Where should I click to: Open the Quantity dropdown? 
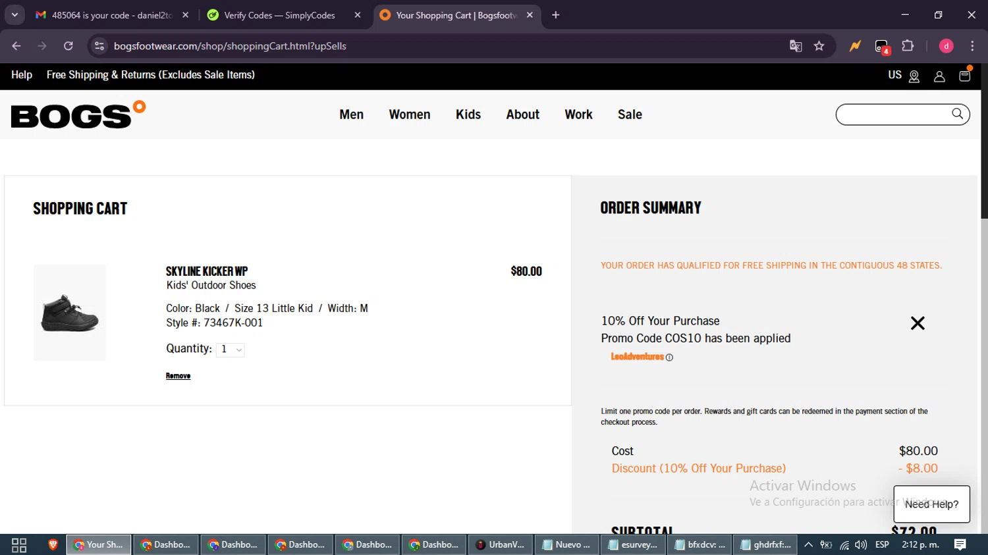(x=231, y=350)
